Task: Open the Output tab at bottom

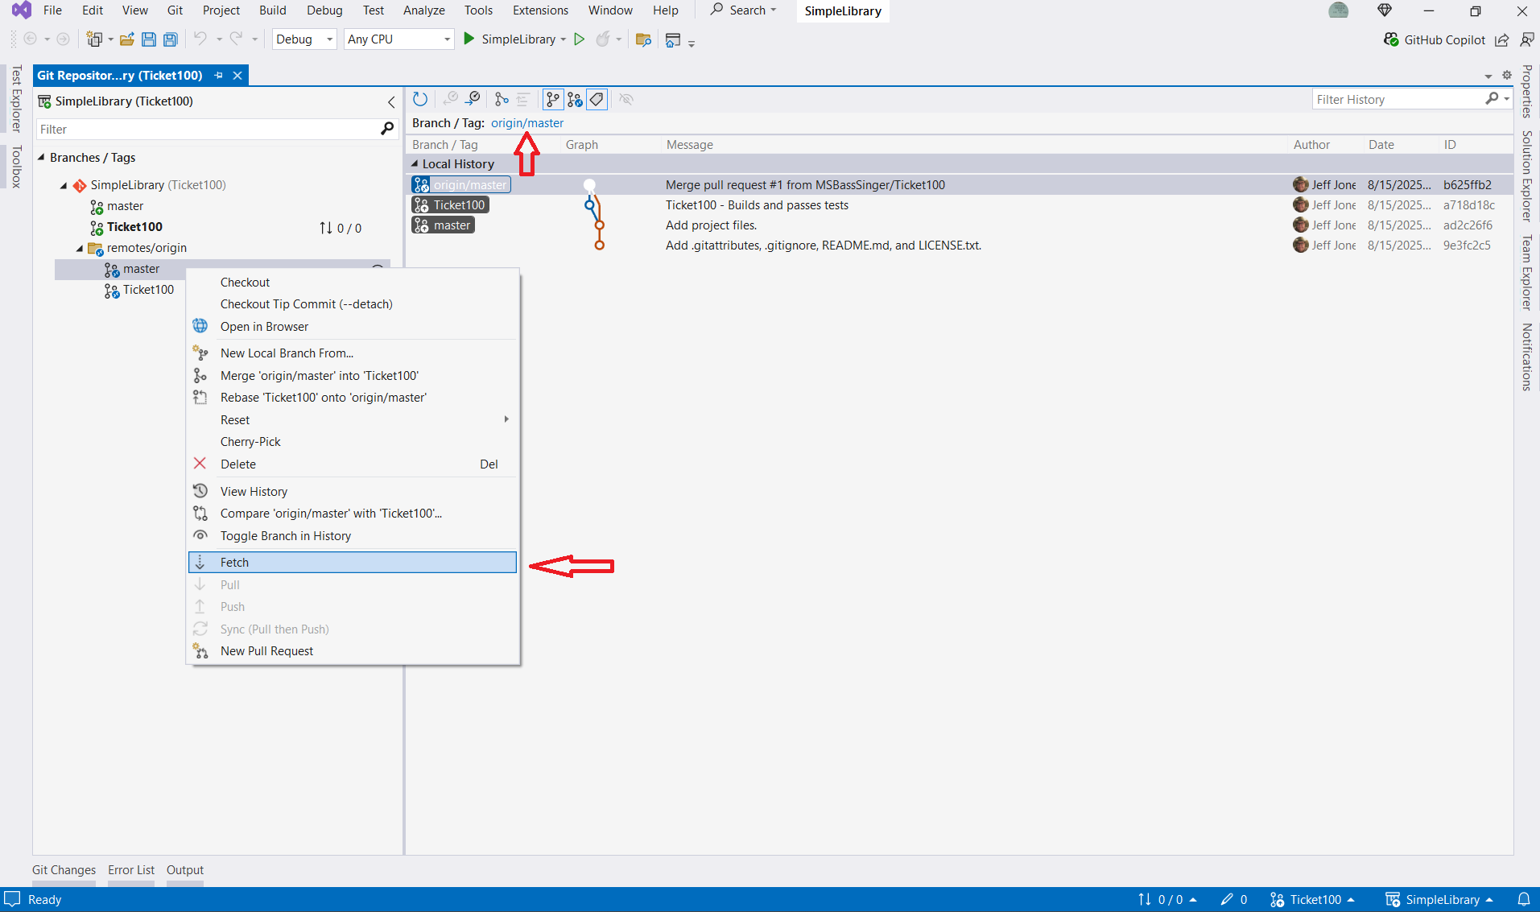Action: pos(185,869)
